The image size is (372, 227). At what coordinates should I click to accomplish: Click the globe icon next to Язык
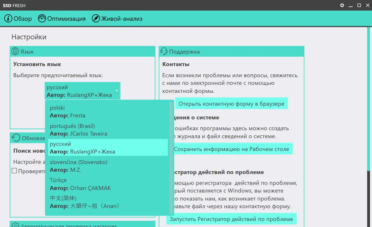coord(15,51)
